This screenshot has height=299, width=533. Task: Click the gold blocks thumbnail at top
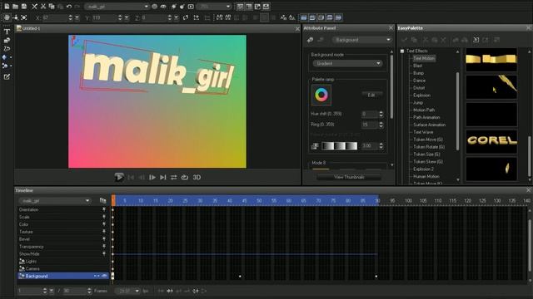coord(491,60)
